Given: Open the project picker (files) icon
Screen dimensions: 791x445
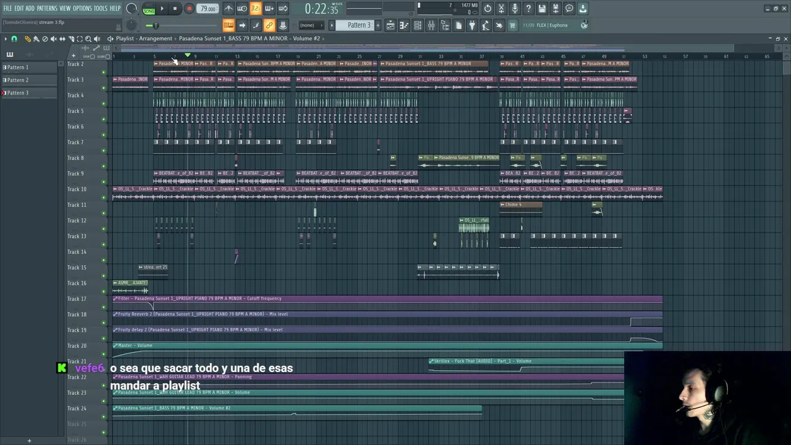Looking at the screenshot, I should (x=459, y=25).
